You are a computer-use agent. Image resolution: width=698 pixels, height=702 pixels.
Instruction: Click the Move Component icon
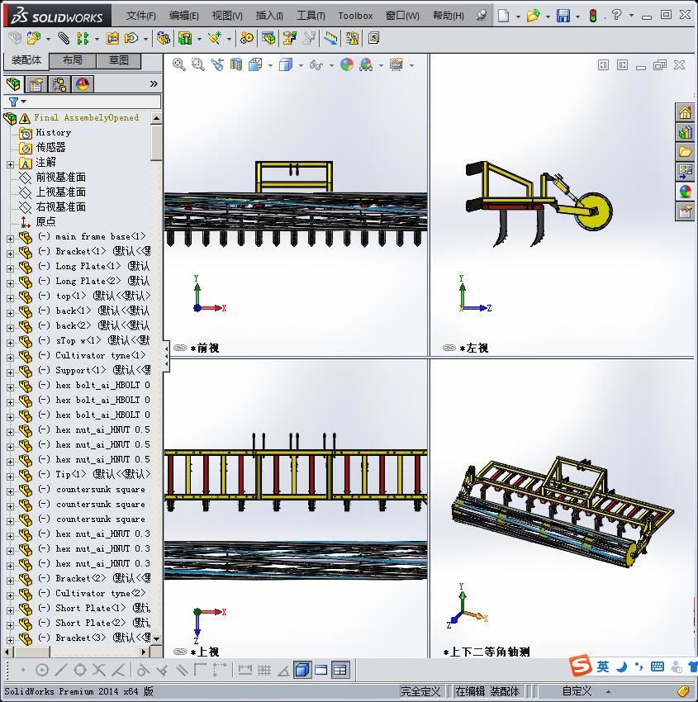[x=131, y=39]
